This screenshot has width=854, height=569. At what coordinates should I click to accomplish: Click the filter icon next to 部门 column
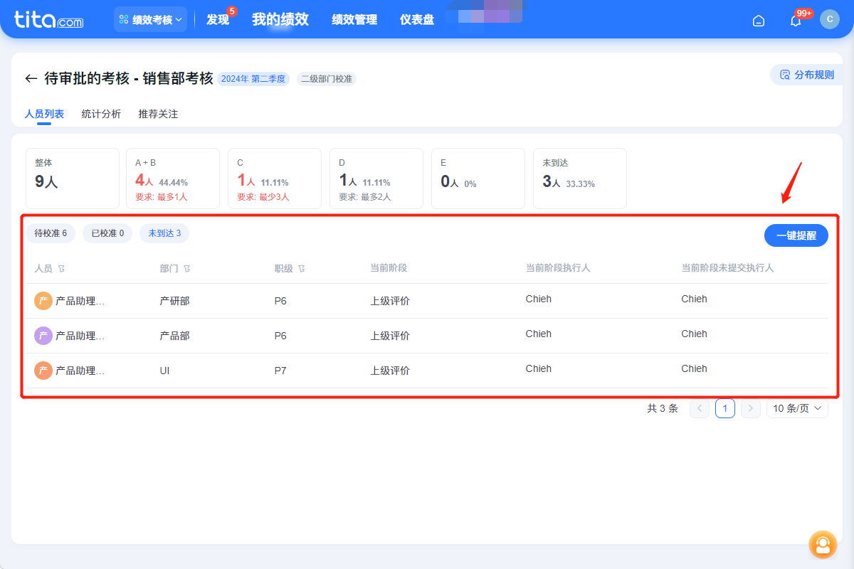[x=187, y=269]
